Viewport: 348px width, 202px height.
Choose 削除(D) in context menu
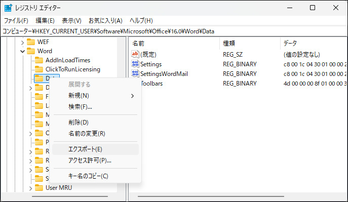pyautogui.click(x=95, y=123)
